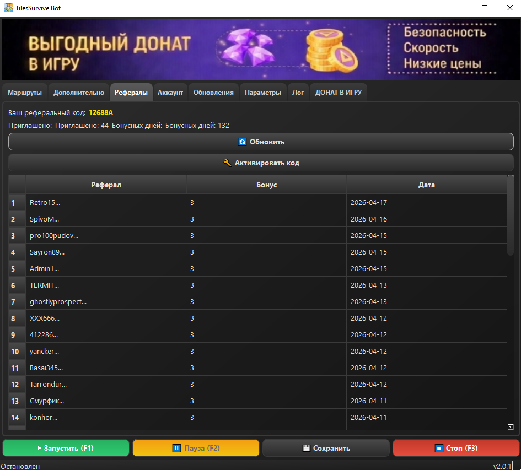Viewport: 521px width, 470px height.
Task: Click the TilesSurvive Bot title bar icon
Action: click(8, 8)
